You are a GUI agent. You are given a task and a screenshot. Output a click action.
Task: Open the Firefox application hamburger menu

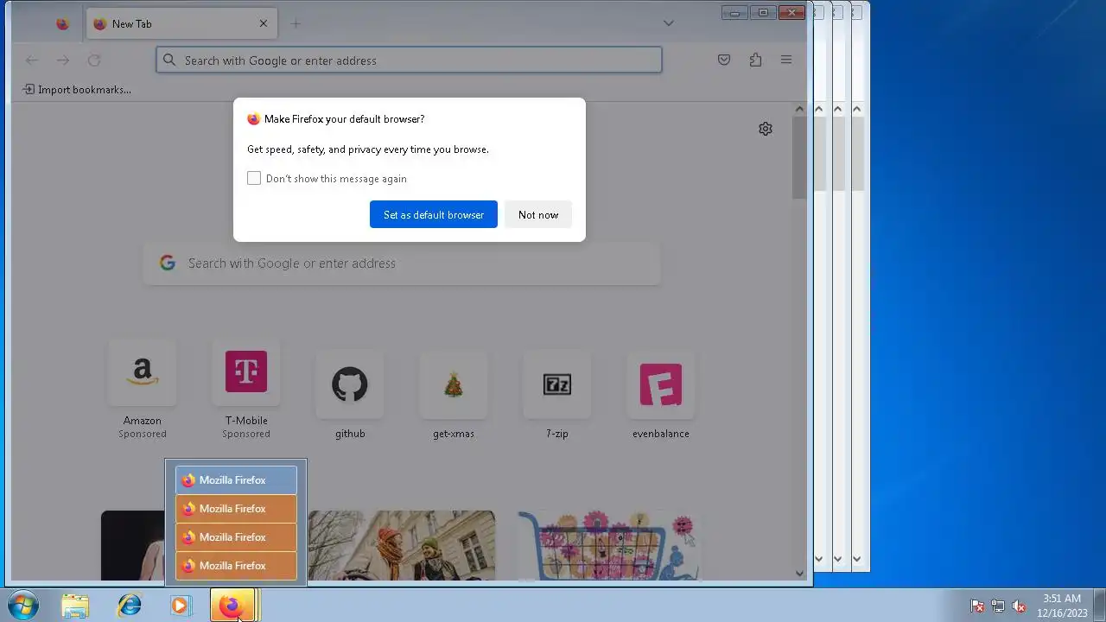click(786, 60)
